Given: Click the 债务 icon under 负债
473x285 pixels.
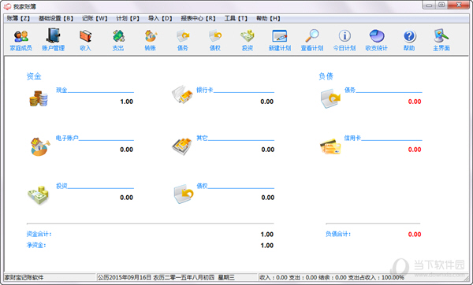Looking at the screenshot, I should [x=330, y=98].
